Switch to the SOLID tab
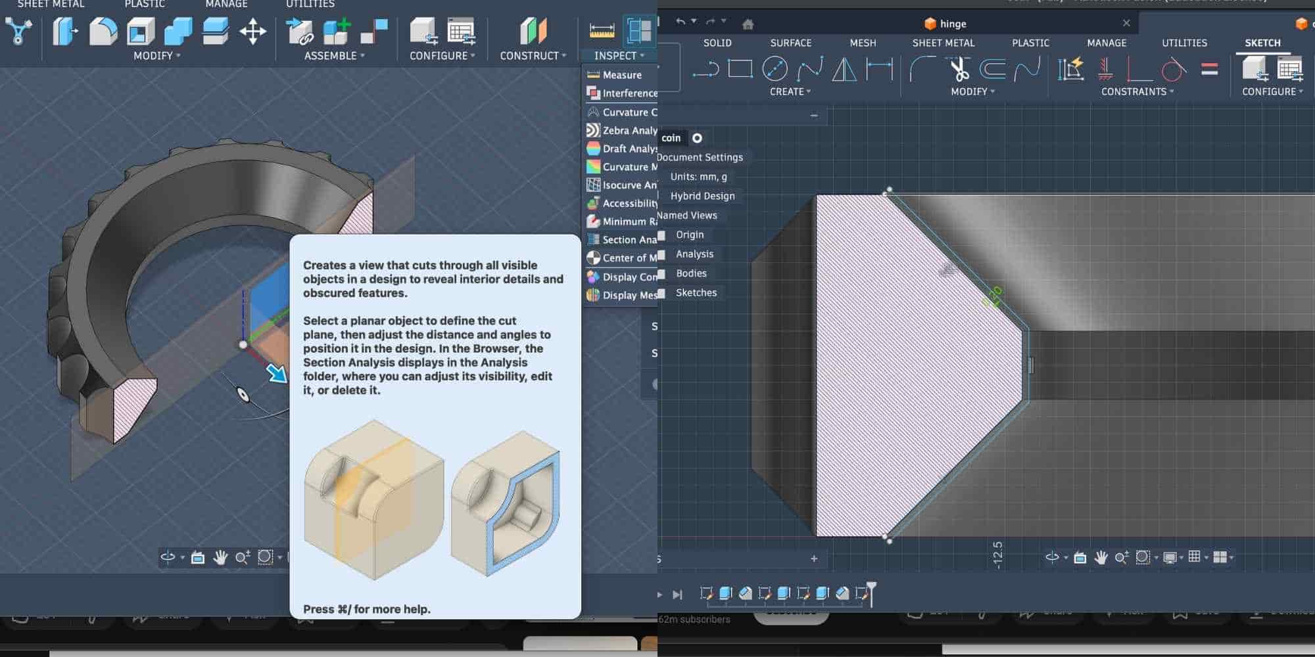The width and height of the screenshot is (1315, 657). pos(717,43)
